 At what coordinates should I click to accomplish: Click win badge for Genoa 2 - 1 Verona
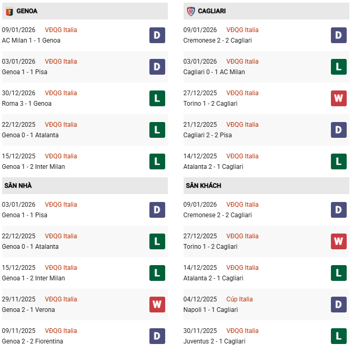pos(157,305)
